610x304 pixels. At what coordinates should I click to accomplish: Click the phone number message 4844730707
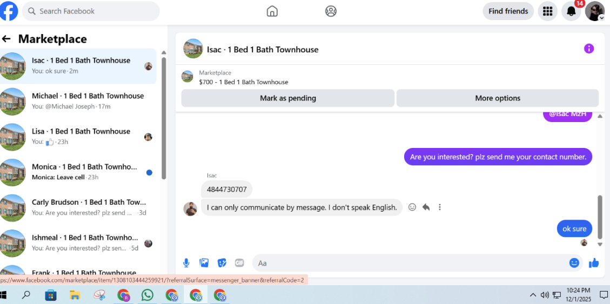[227, 190]
